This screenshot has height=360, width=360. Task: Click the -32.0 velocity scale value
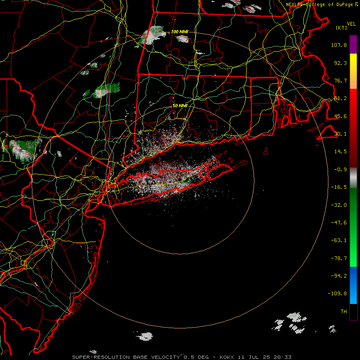coord(339,205)
